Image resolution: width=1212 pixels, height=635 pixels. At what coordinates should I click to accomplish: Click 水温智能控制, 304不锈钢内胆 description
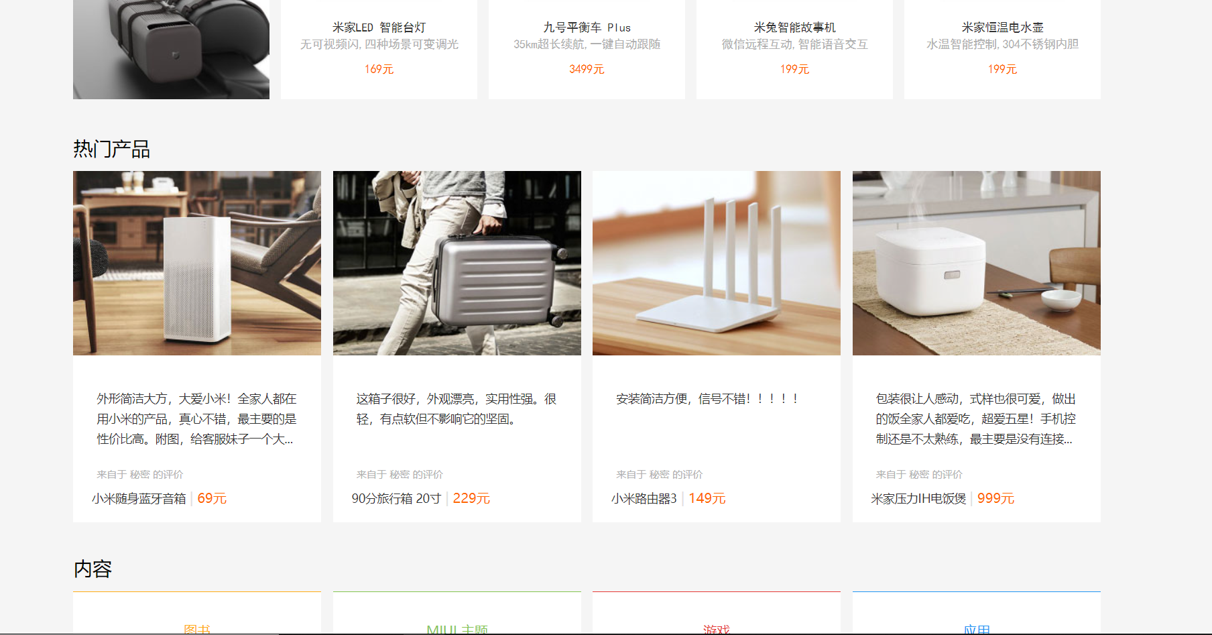tap(1002, 44)
